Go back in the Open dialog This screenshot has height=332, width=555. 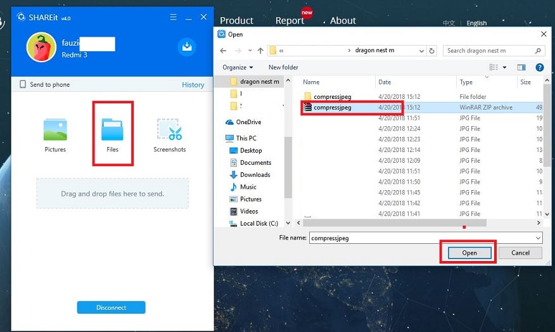pyautogui.click(x=223, y=51)
